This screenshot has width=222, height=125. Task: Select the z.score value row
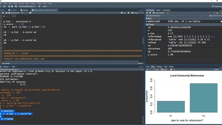point(183,55)
